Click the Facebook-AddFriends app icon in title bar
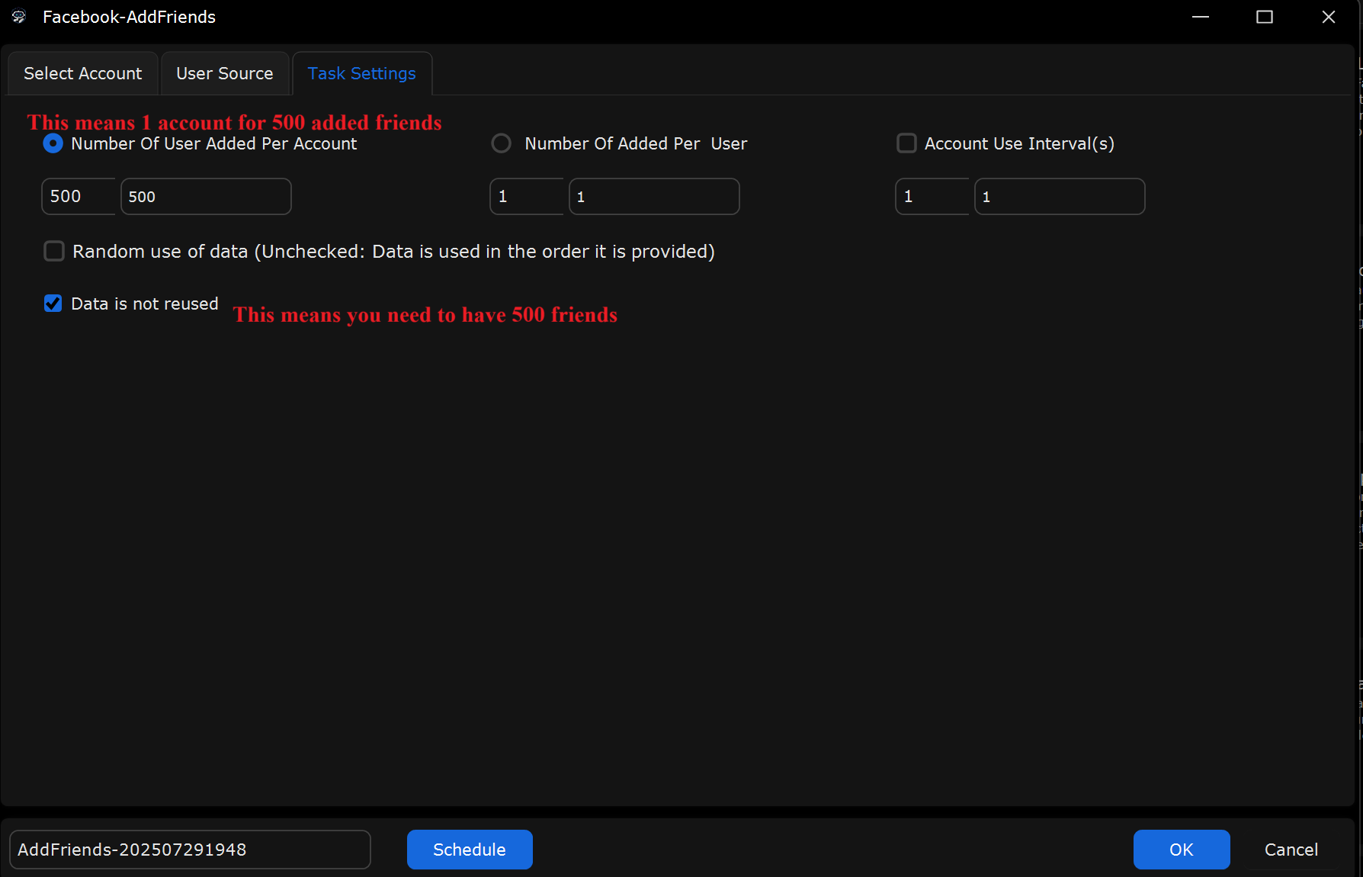The image size is (1363, 877). tap(19, 17)
